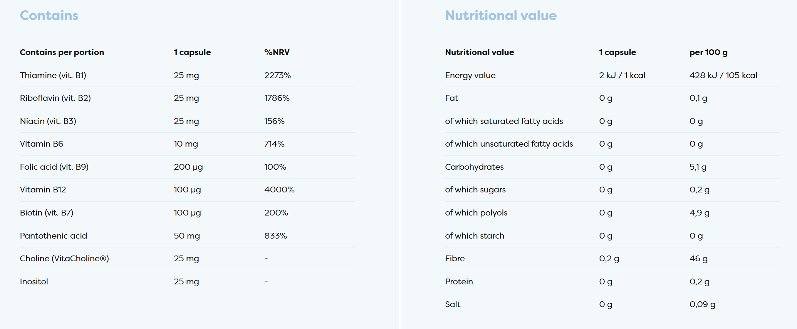Click the of which polyols label
Image resolution: width=797 pixels, height=329 pixels.
476,213
